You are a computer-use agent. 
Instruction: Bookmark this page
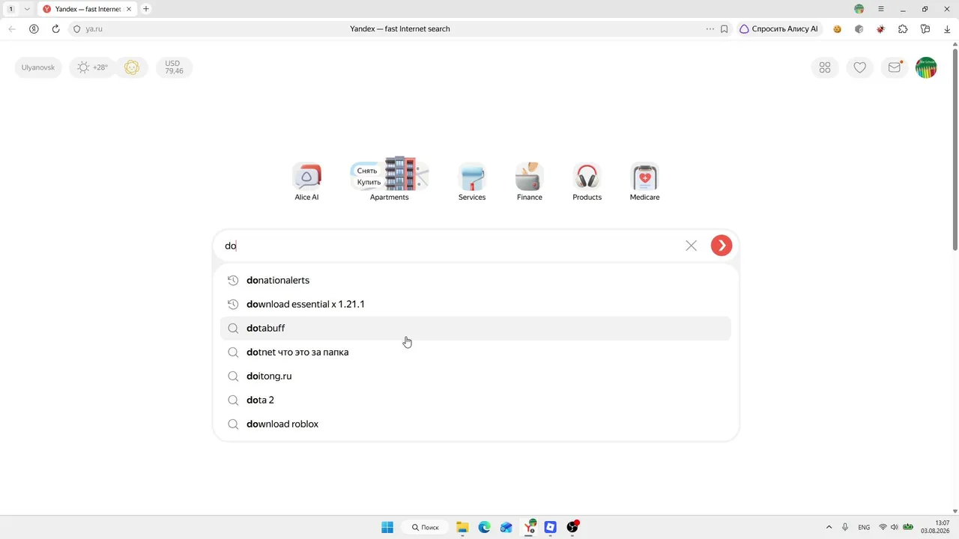click(724, 28)
